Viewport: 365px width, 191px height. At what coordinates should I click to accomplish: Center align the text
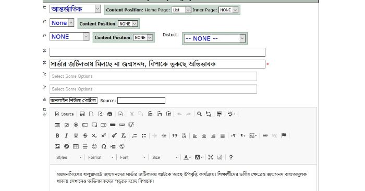[204, 136]
